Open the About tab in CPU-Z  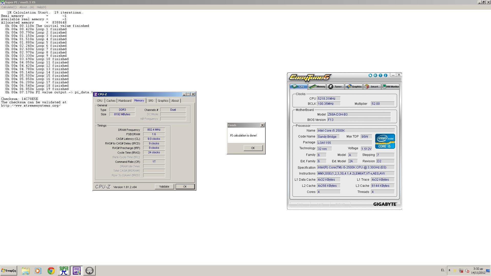[175, 101]
